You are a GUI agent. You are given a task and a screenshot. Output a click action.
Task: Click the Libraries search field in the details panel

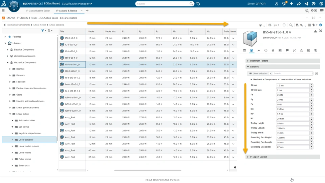coord(292,74)
